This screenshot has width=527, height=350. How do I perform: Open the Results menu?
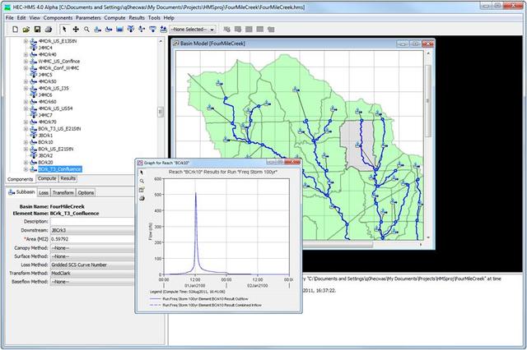[137, 18]
